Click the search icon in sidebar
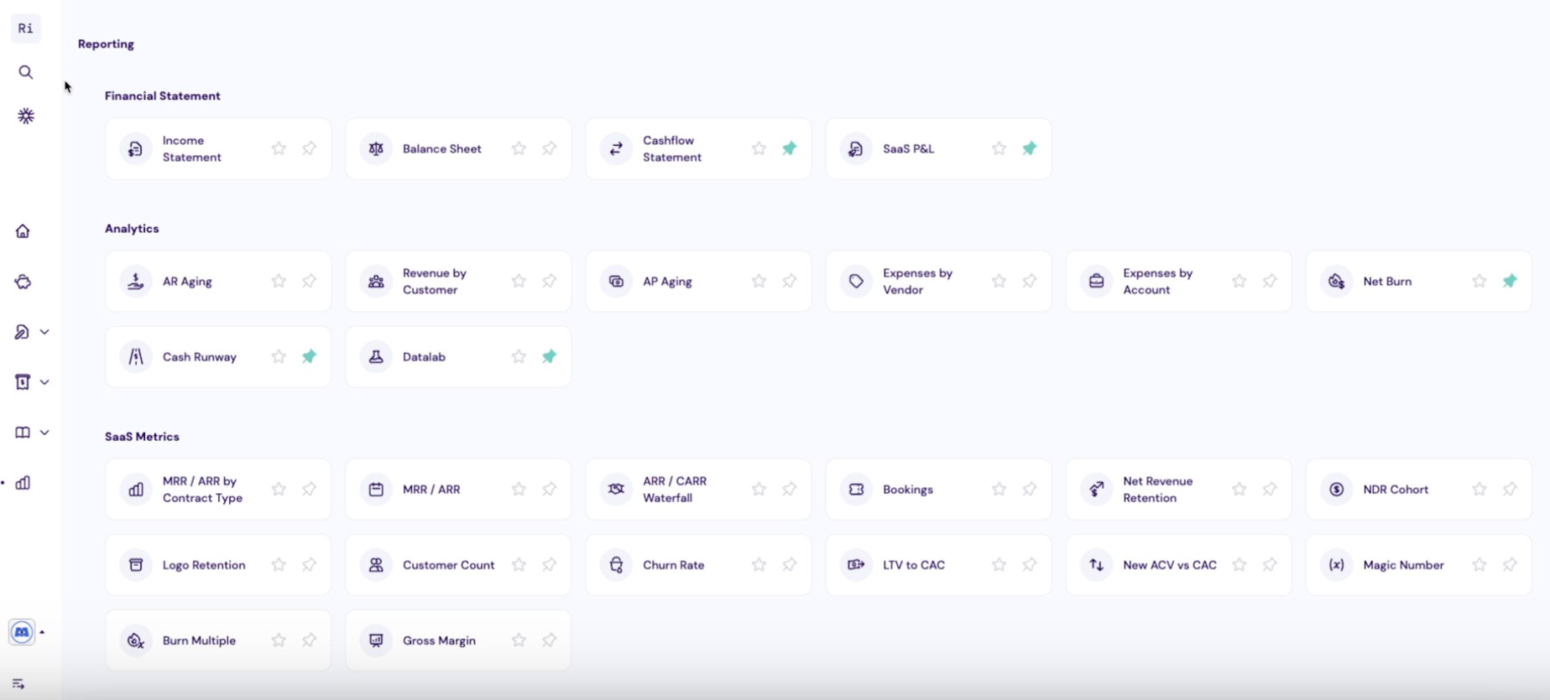Image resolution: width=1550 pixels, height=700 pixels. tap(26, 72)
